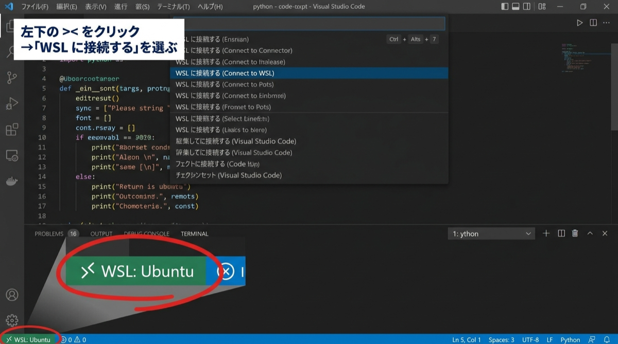Select the '(Ensnian)' entry with Ctrl shortcut

point(309,39)
